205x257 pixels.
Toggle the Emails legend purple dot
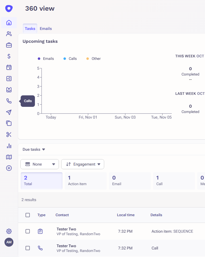pos(39,58)
